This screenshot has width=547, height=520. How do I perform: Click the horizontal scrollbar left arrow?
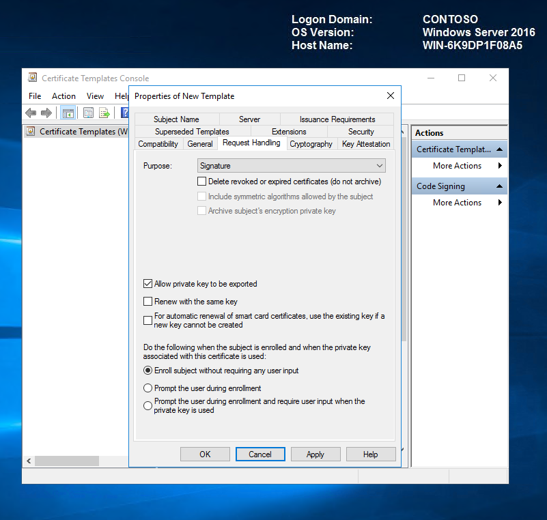(29, 461)
